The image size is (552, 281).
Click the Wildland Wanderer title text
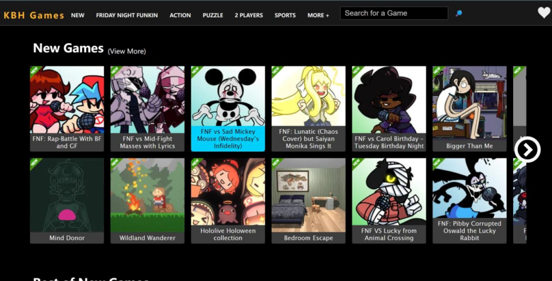[147, 238]
